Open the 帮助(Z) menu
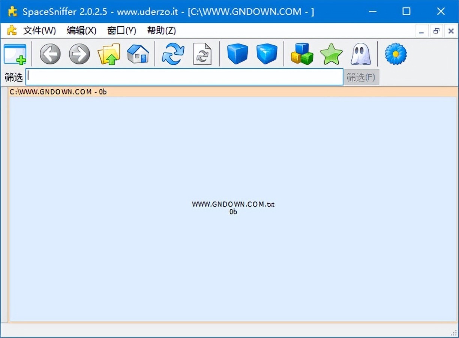The image size is (459, 338). 161,31
